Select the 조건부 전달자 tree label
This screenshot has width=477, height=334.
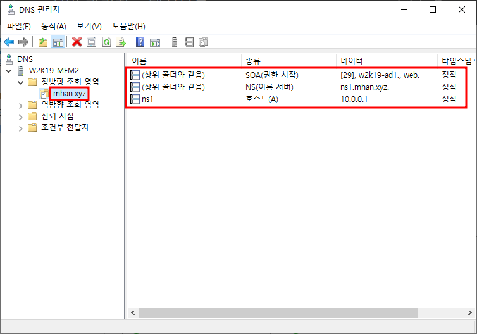click(x=65, y=127)
